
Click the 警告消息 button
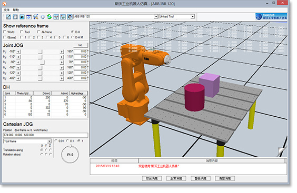point(201,178)
